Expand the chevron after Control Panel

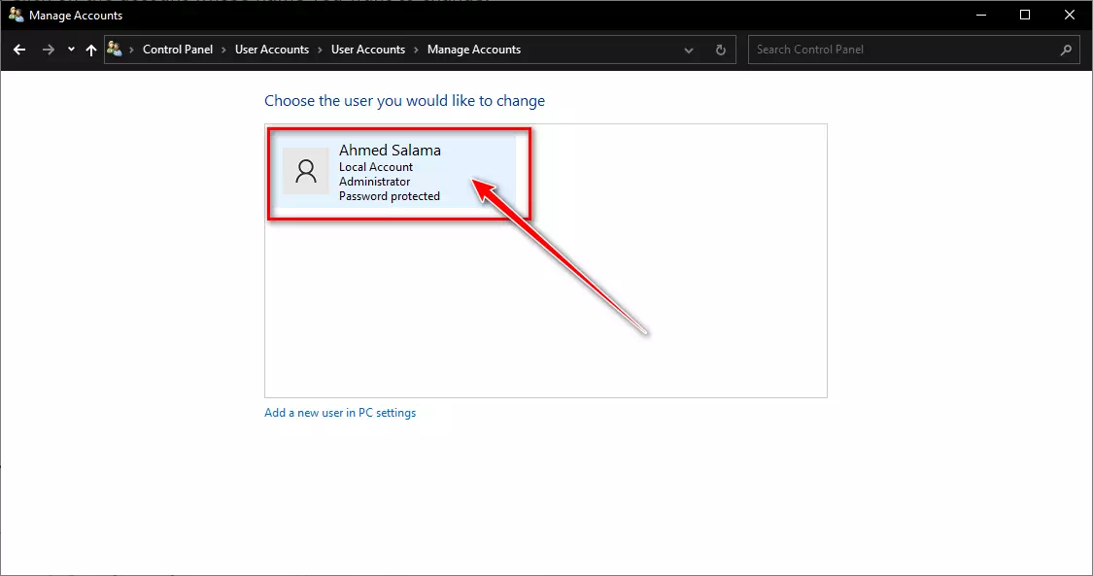(x=223, y=50)
